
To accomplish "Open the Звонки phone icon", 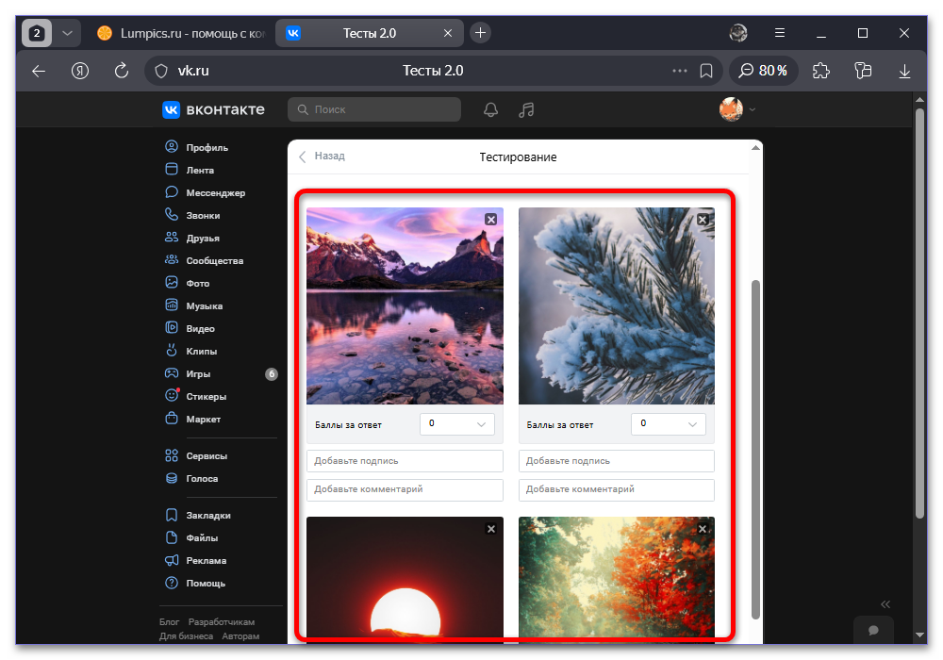I will click(172, 215).
